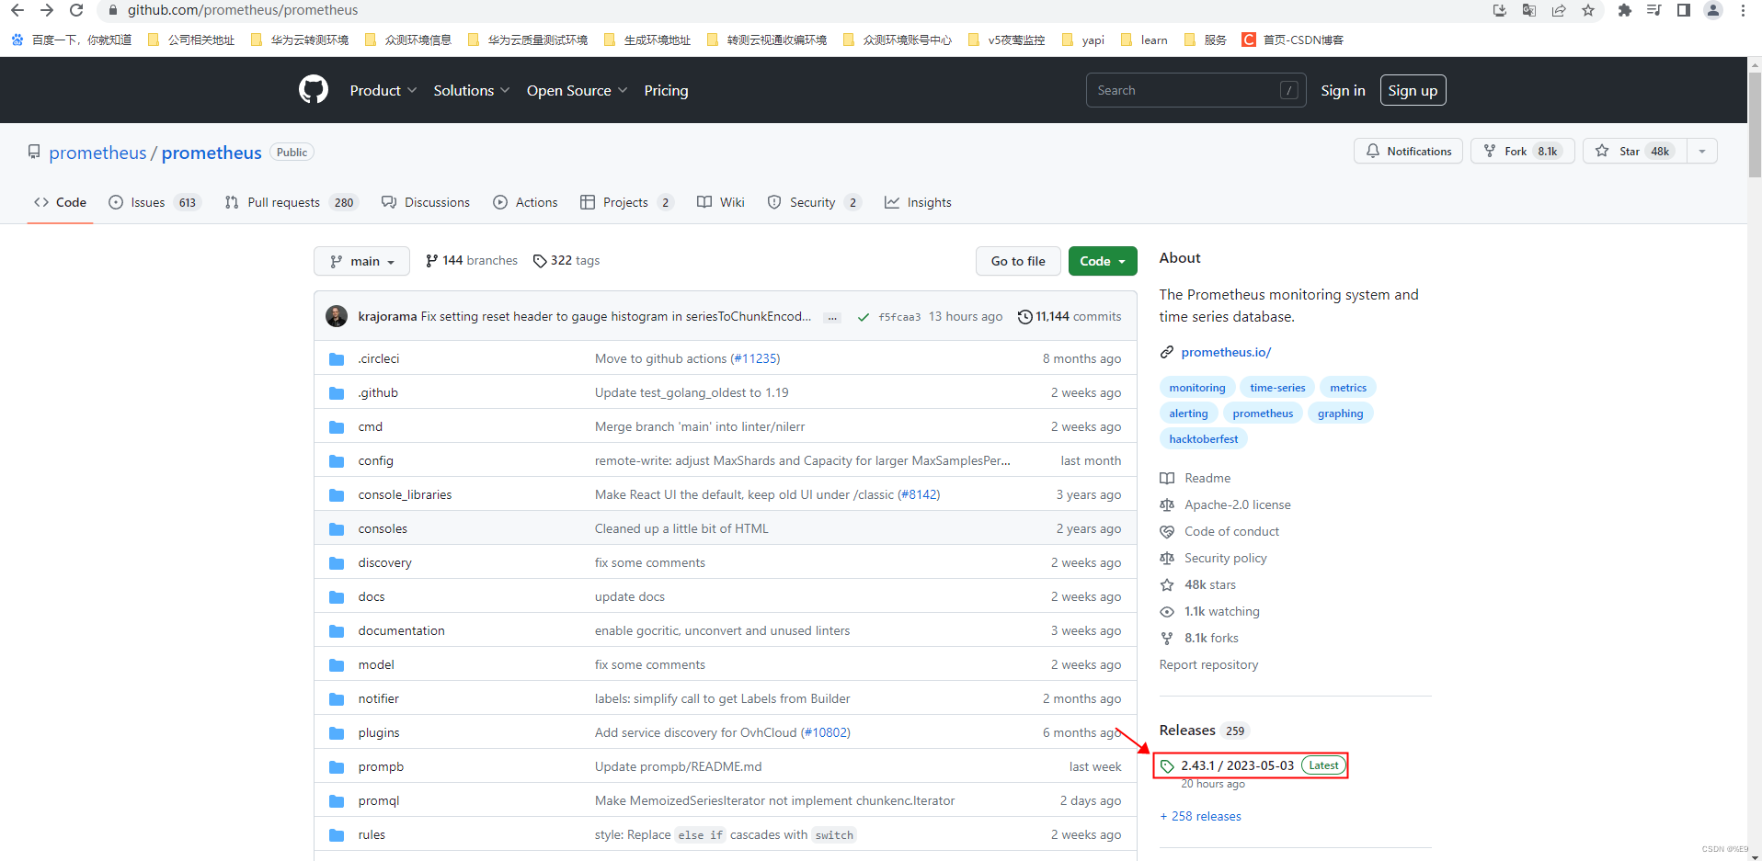Click the CSDN bookmark icon
The image size is (1762, 861).
coord(1249,40)
